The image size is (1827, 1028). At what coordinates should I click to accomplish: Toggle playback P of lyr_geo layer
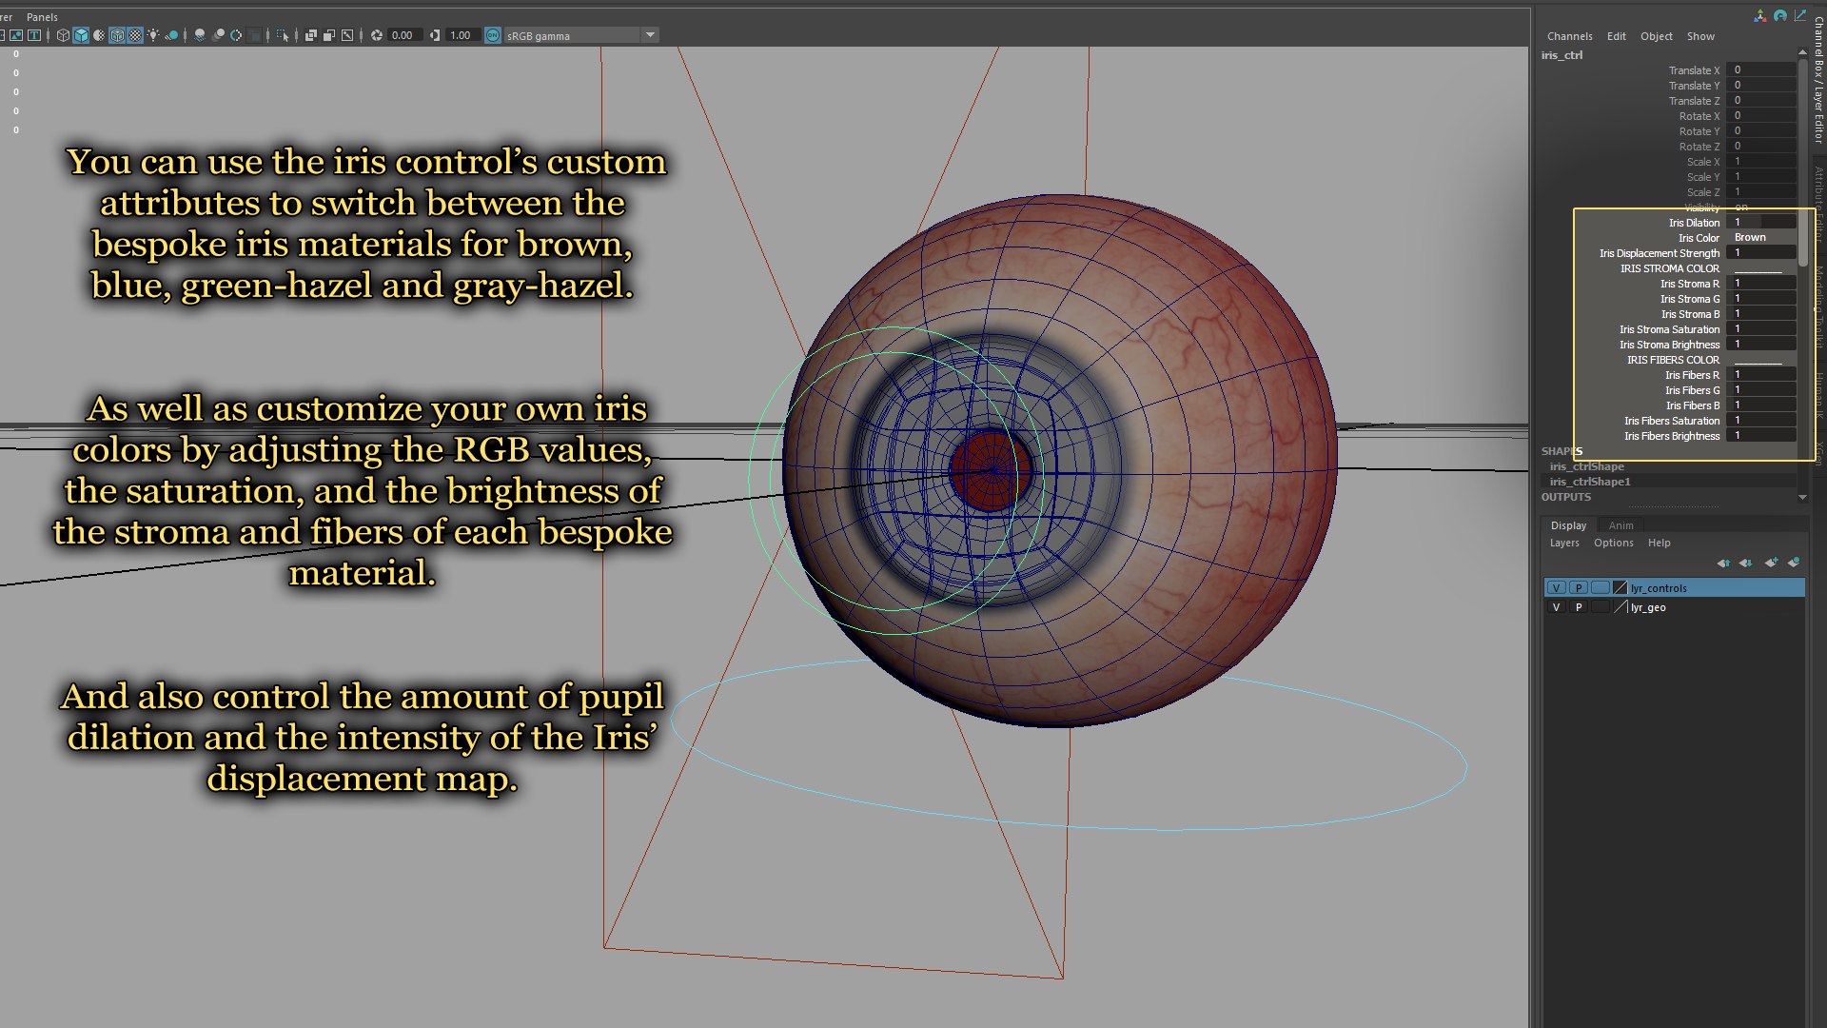click(x=1578, y=607)
